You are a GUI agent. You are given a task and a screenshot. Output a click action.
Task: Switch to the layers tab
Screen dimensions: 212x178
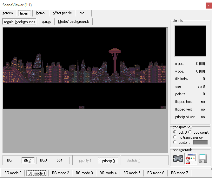[24, 13]
